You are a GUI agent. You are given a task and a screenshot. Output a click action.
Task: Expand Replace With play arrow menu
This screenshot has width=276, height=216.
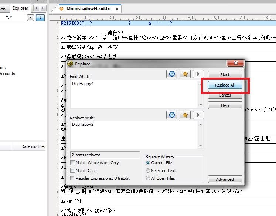click(x=198, y=115)
